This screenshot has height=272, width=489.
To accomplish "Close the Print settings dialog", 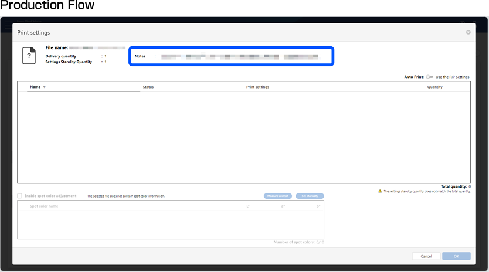I will pos(468,33).
